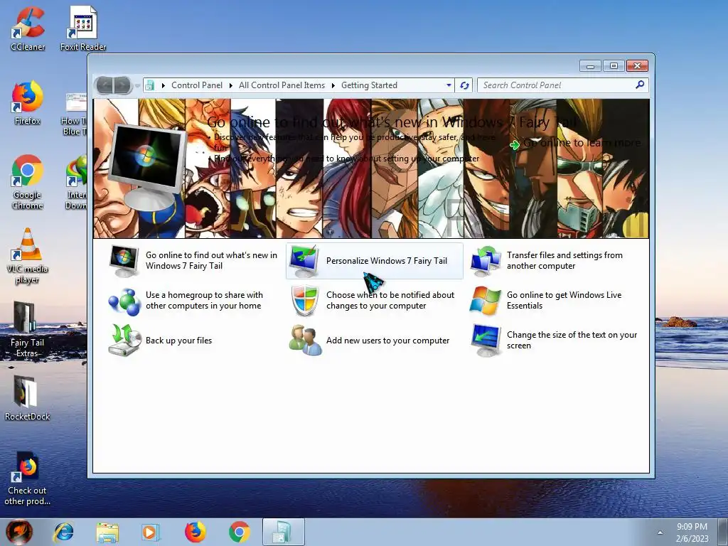Open the CCleaner desktop shortcut
Viewport: 728px width, 546px height.
click(28, 28)
